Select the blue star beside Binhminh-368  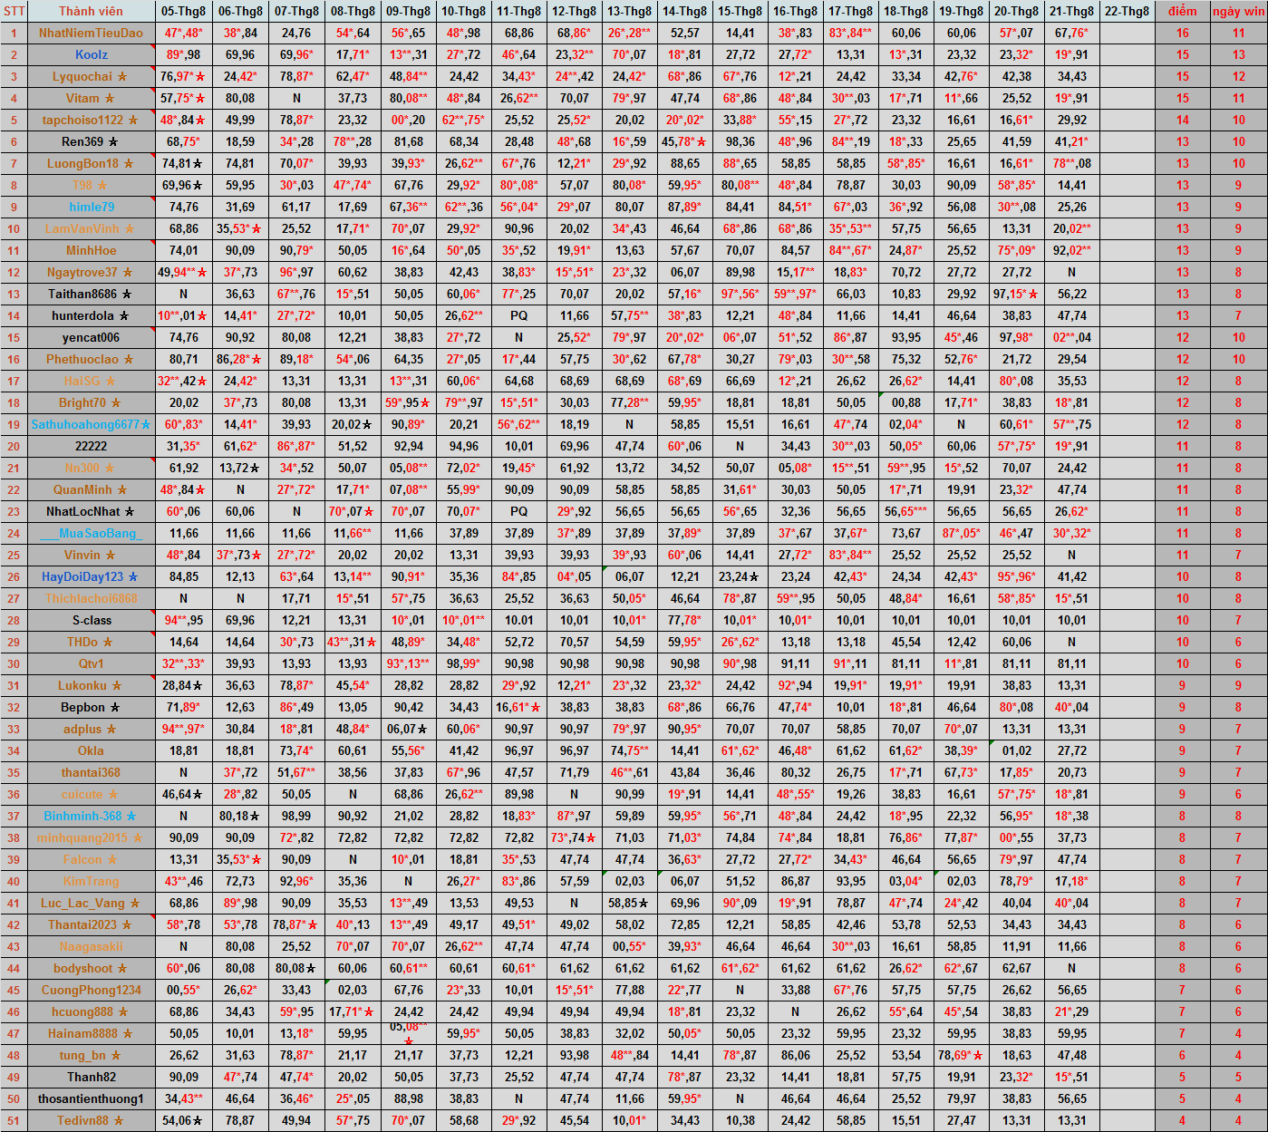point(131,817)
